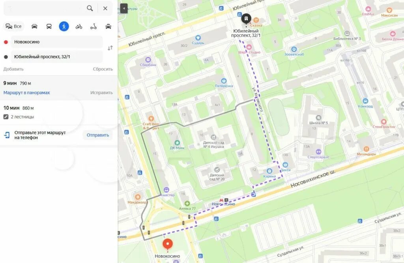Open 'Маршрут в панорамах' link

[x=26, y=93]
